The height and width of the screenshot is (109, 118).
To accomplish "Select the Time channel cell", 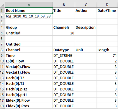I will [x=29, y=55].
